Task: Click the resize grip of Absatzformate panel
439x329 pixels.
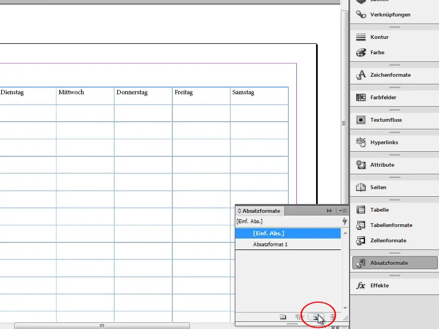Action: pyautogui.click(x=346, y=318)
